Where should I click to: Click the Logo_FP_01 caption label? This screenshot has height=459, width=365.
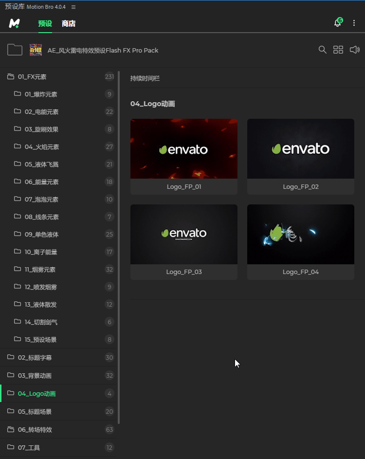tap(184, 187)
